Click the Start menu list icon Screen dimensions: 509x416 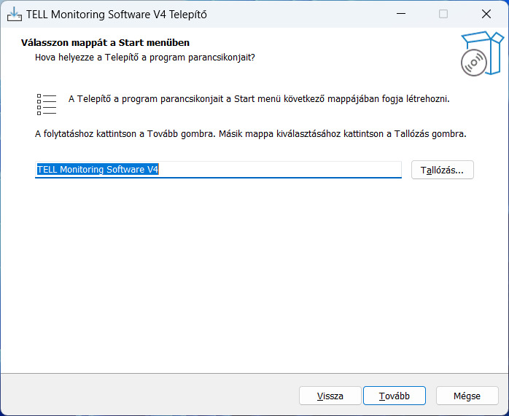point(47,104)
